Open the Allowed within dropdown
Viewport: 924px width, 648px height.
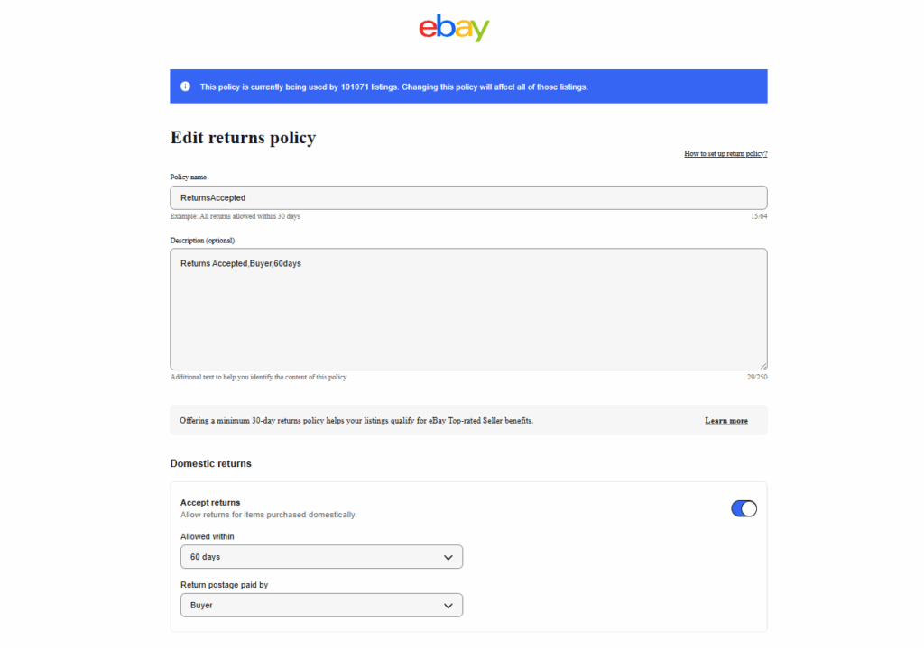point(321,556)
